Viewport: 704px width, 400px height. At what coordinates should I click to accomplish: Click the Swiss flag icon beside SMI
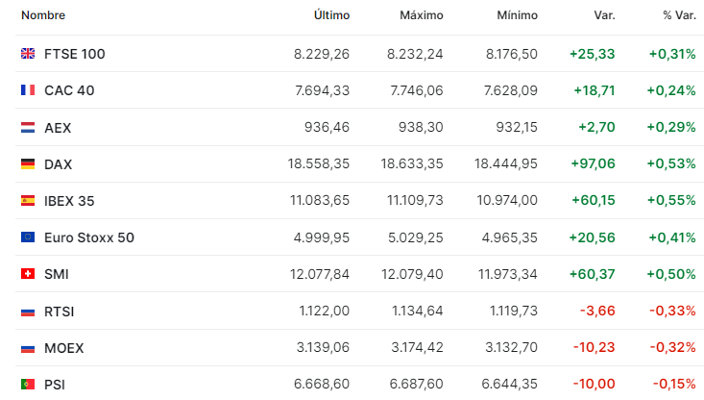[x=28, y=274]
